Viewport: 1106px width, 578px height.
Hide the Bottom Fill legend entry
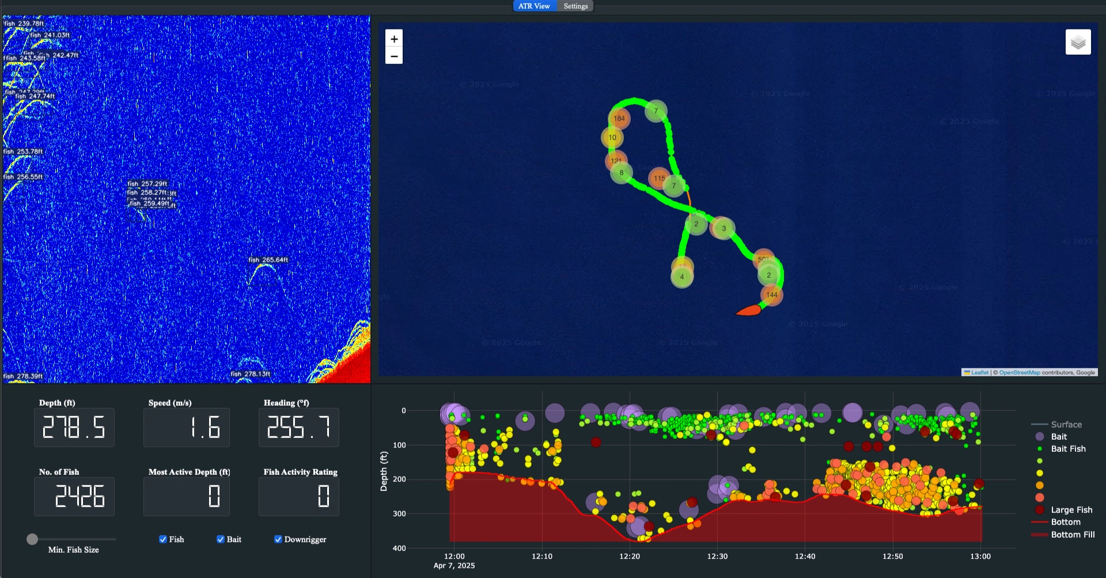[x=1072, y=535]
